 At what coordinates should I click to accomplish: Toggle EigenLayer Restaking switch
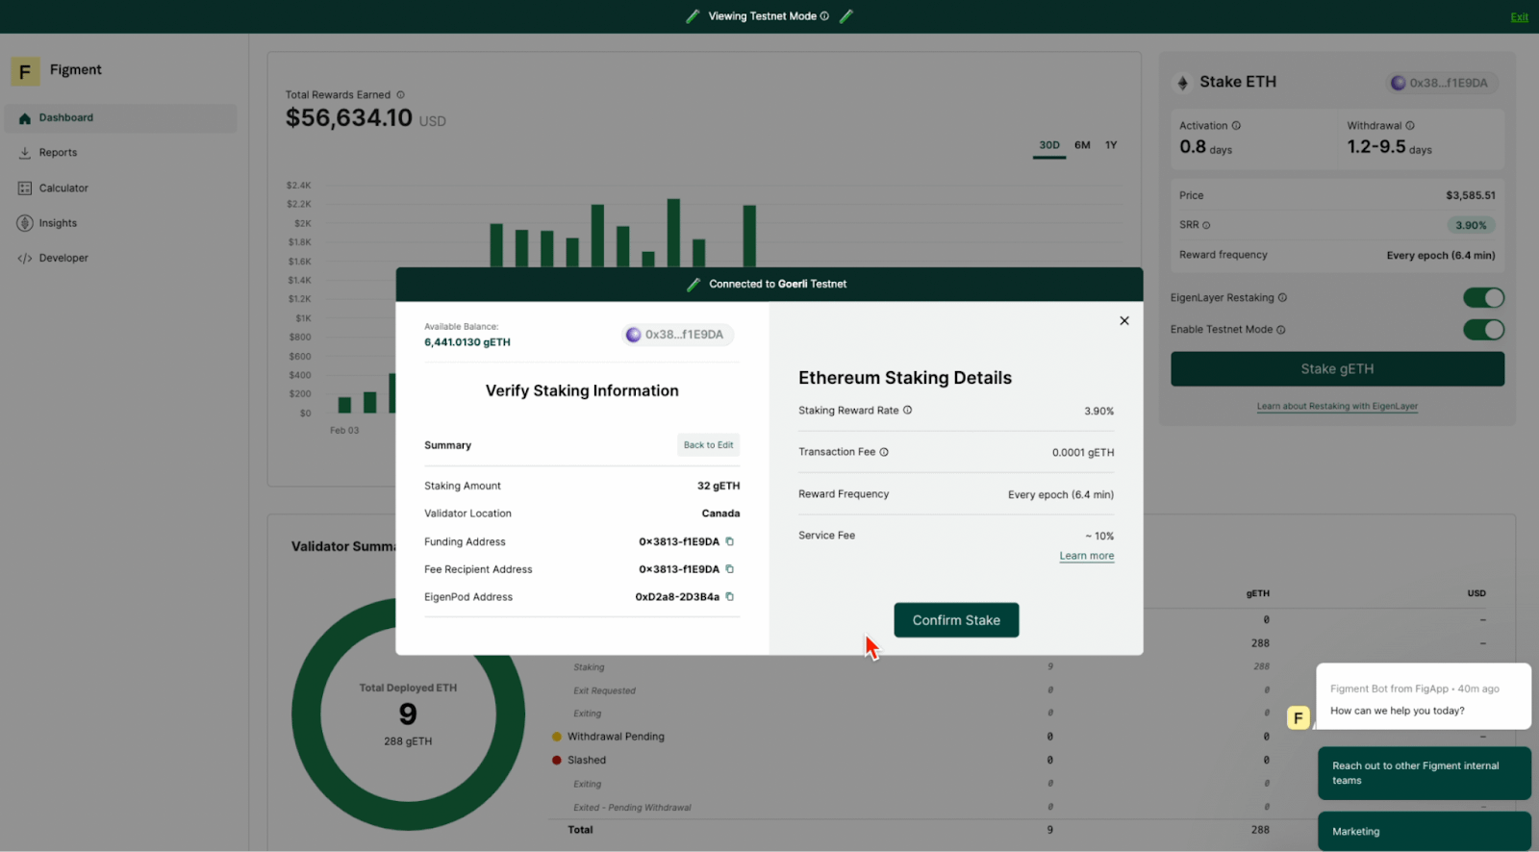(x=1482, y=298)
